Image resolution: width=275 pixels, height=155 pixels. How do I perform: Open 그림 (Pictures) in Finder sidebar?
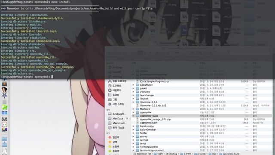coord(113,99)
